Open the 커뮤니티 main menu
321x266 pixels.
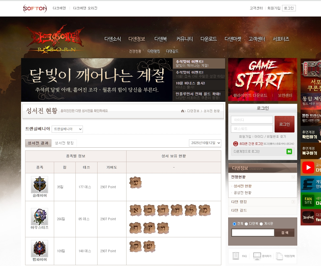pos(185,39)
